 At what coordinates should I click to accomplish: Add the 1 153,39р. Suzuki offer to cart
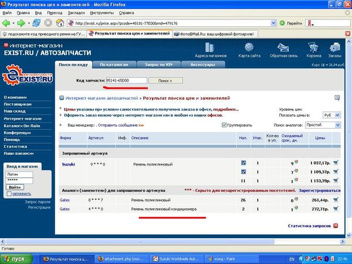336,180
